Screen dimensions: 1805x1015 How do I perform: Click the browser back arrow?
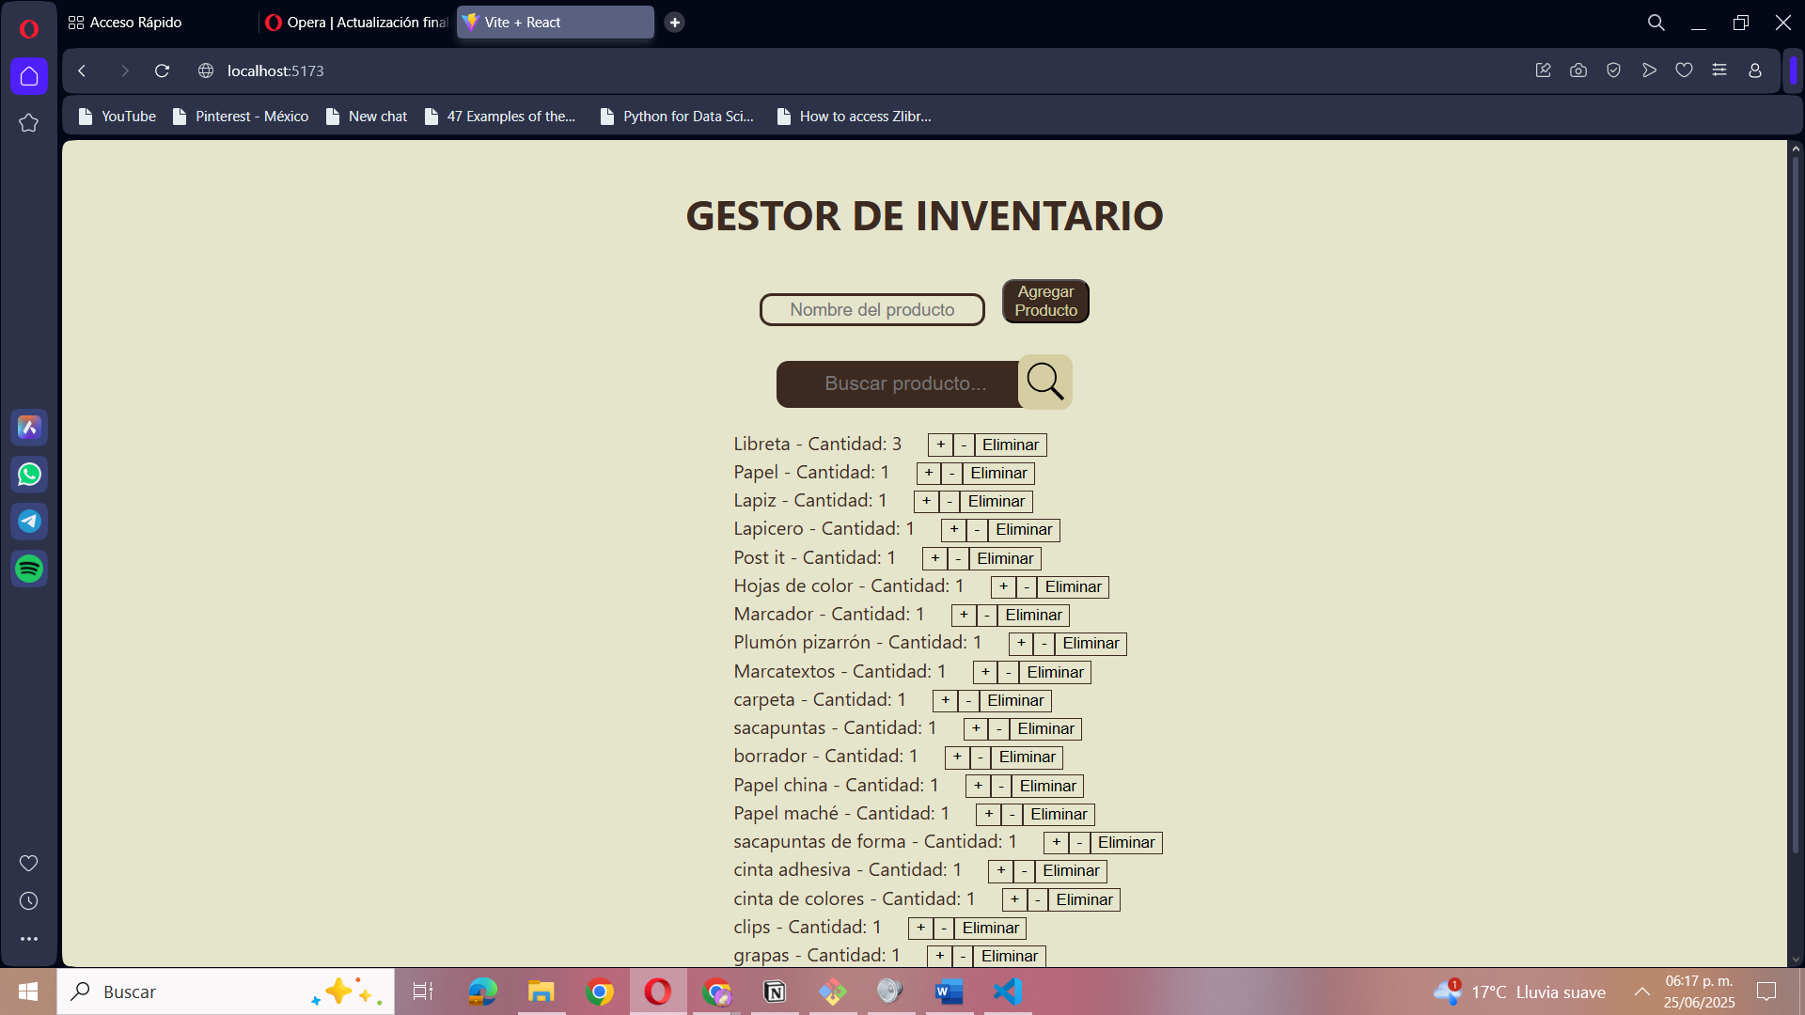point(82,70)
